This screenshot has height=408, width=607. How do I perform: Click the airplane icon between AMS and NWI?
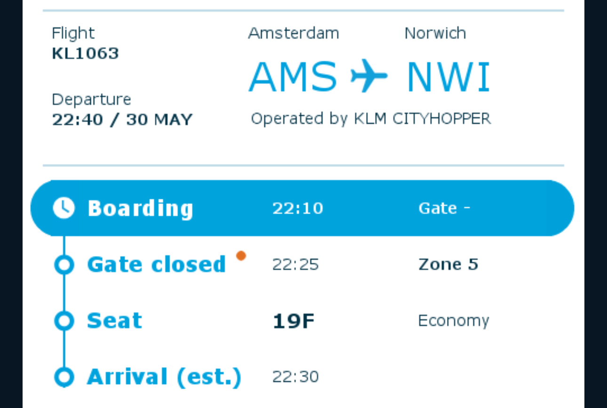click(x=369, y=76)
